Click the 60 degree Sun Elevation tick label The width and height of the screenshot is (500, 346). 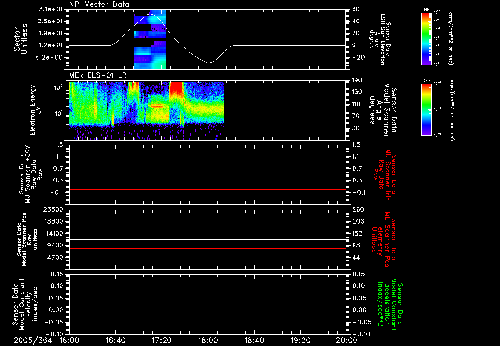(356, 9)
